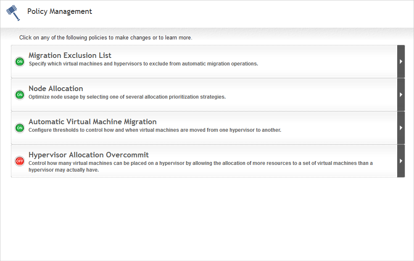Click the Policy Management page heading
This screenshot has width=414, height=261.
point(60,11)
